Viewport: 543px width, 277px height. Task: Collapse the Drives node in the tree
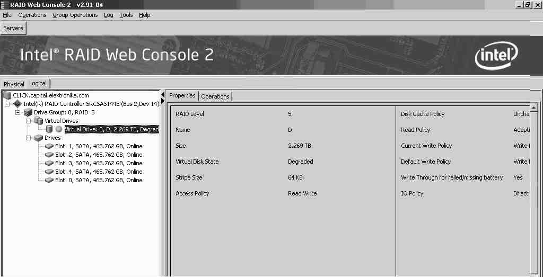tap(29, 138)
